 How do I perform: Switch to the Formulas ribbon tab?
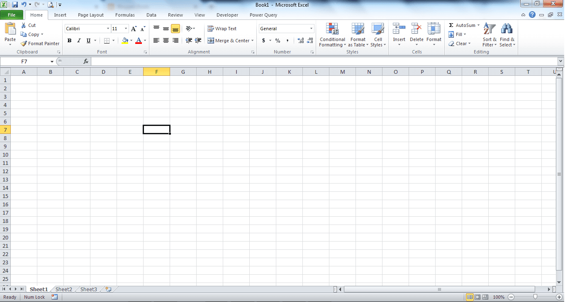[125, 14]
